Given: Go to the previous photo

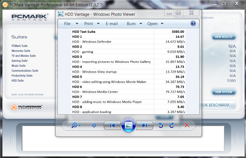Looking at the screenshot, I should tap(112, 125).
